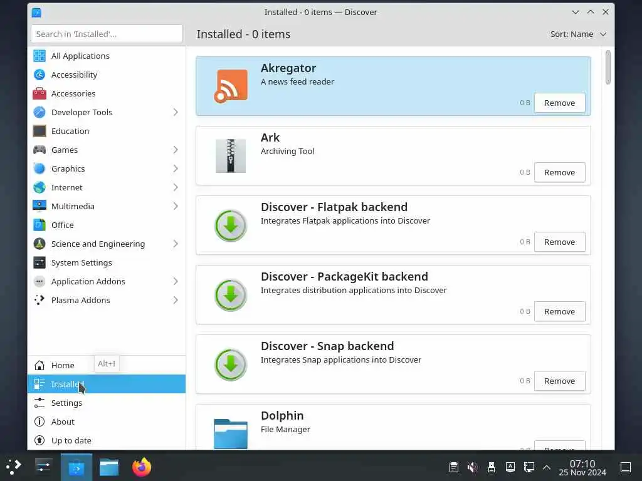Click the Science and Engineering icon
Viewport: 642px width, 481px height.
tap(39, 244)
